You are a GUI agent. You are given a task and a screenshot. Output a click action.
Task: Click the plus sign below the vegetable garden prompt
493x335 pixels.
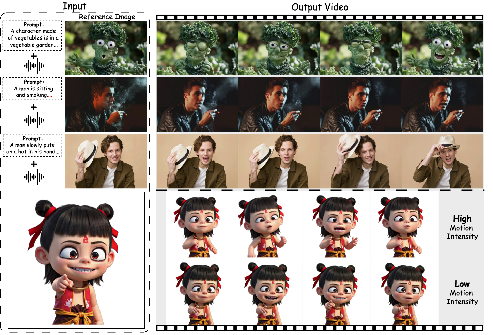(x=34, y=56)
